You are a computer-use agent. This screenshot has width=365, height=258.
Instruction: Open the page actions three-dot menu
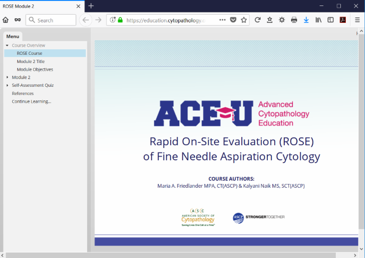pyautogui.click(x=222, y=20)
